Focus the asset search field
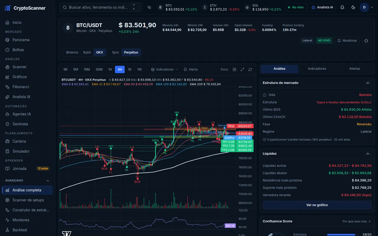Image resolution: width=378 pixels, height=236 pixels. 101,7
